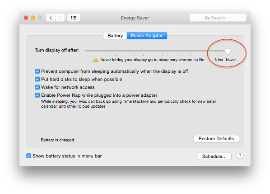Viewport: 270px width, 194px height.
Task: Click the 'While sleeping, your Mac can back up' description
Action: 129,104
